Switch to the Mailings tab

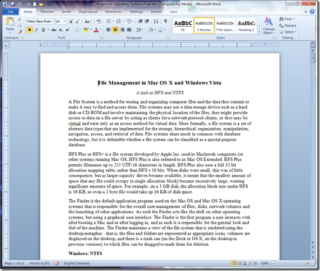tap(136, 12)
